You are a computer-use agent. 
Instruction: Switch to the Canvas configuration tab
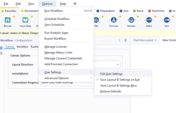pyautogui.click(x=10, y=47)
